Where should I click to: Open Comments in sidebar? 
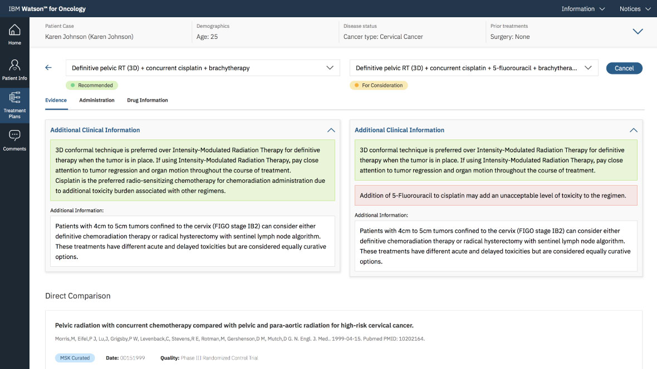point(14,139)
